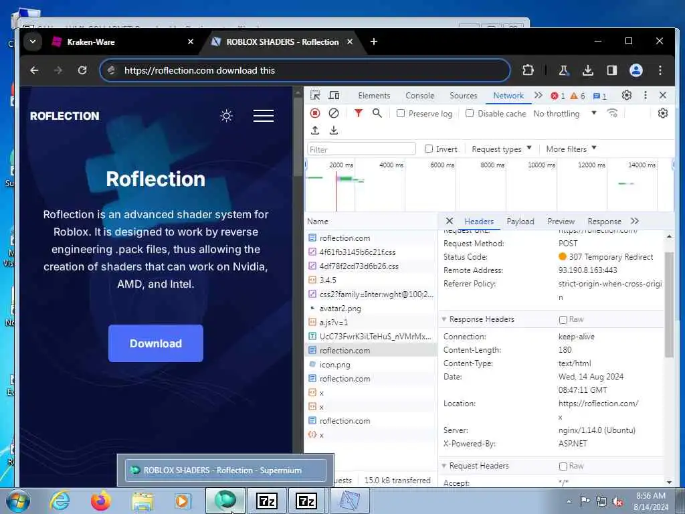Enable Preserve log checkbox
Screen dimensions: 685x514
401,113
